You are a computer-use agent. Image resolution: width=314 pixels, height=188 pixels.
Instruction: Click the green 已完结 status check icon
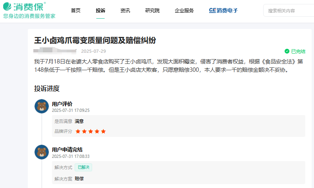pos(287,51)
